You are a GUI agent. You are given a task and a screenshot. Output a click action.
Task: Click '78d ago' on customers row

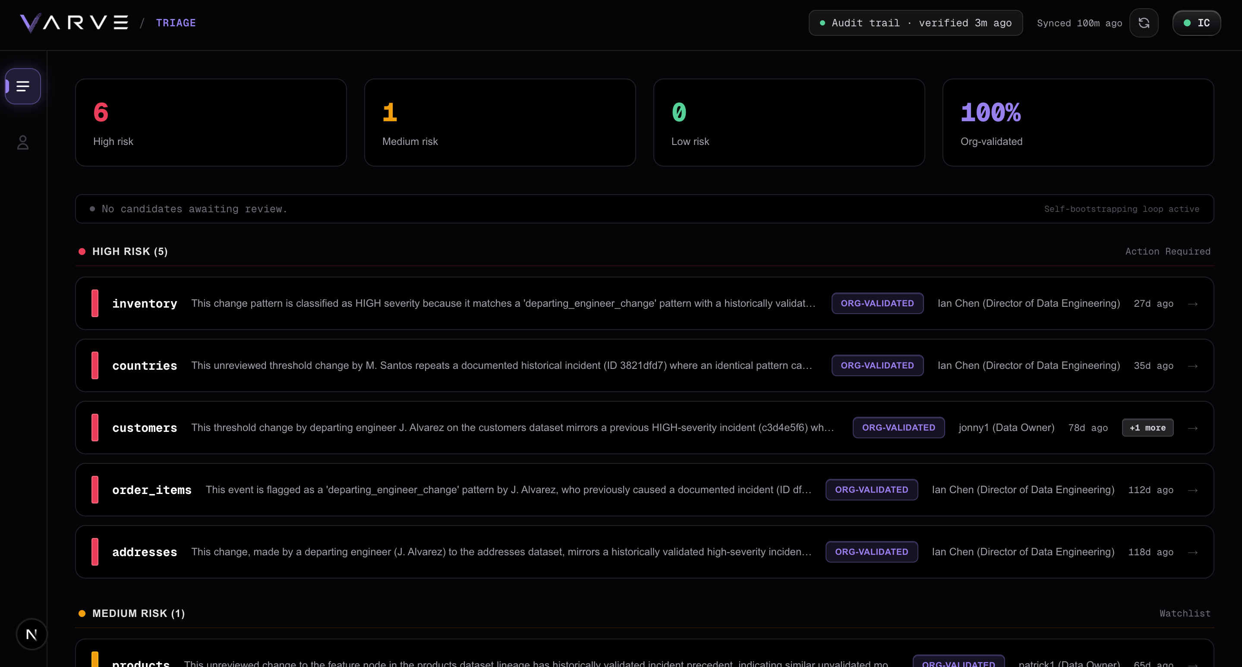(x=1088, y=428)
